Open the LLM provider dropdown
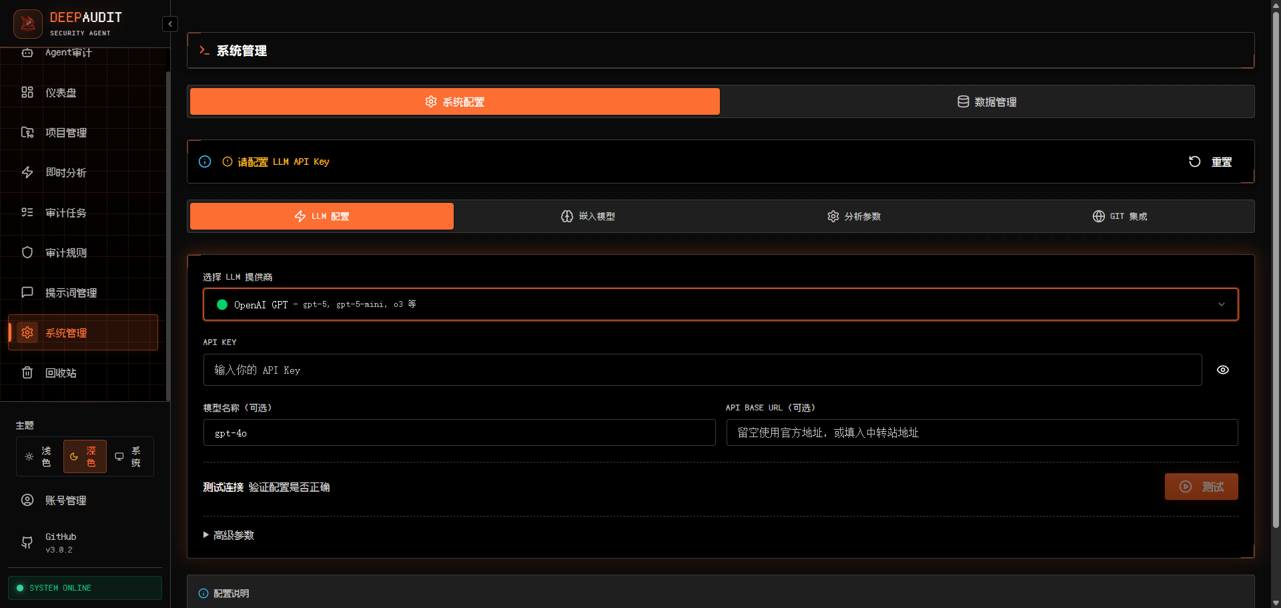Image resolution: width=1281 pixels, height=608 pixels. [721, 304]
